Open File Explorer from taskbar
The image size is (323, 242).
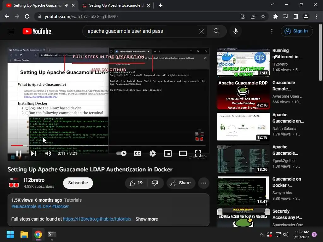pos(24,234)
